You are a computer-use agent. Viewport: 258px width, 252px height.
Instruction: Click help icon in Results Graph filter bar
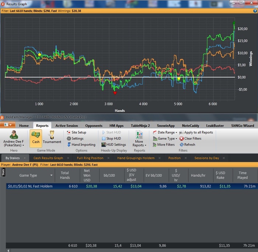coord(255,11)
